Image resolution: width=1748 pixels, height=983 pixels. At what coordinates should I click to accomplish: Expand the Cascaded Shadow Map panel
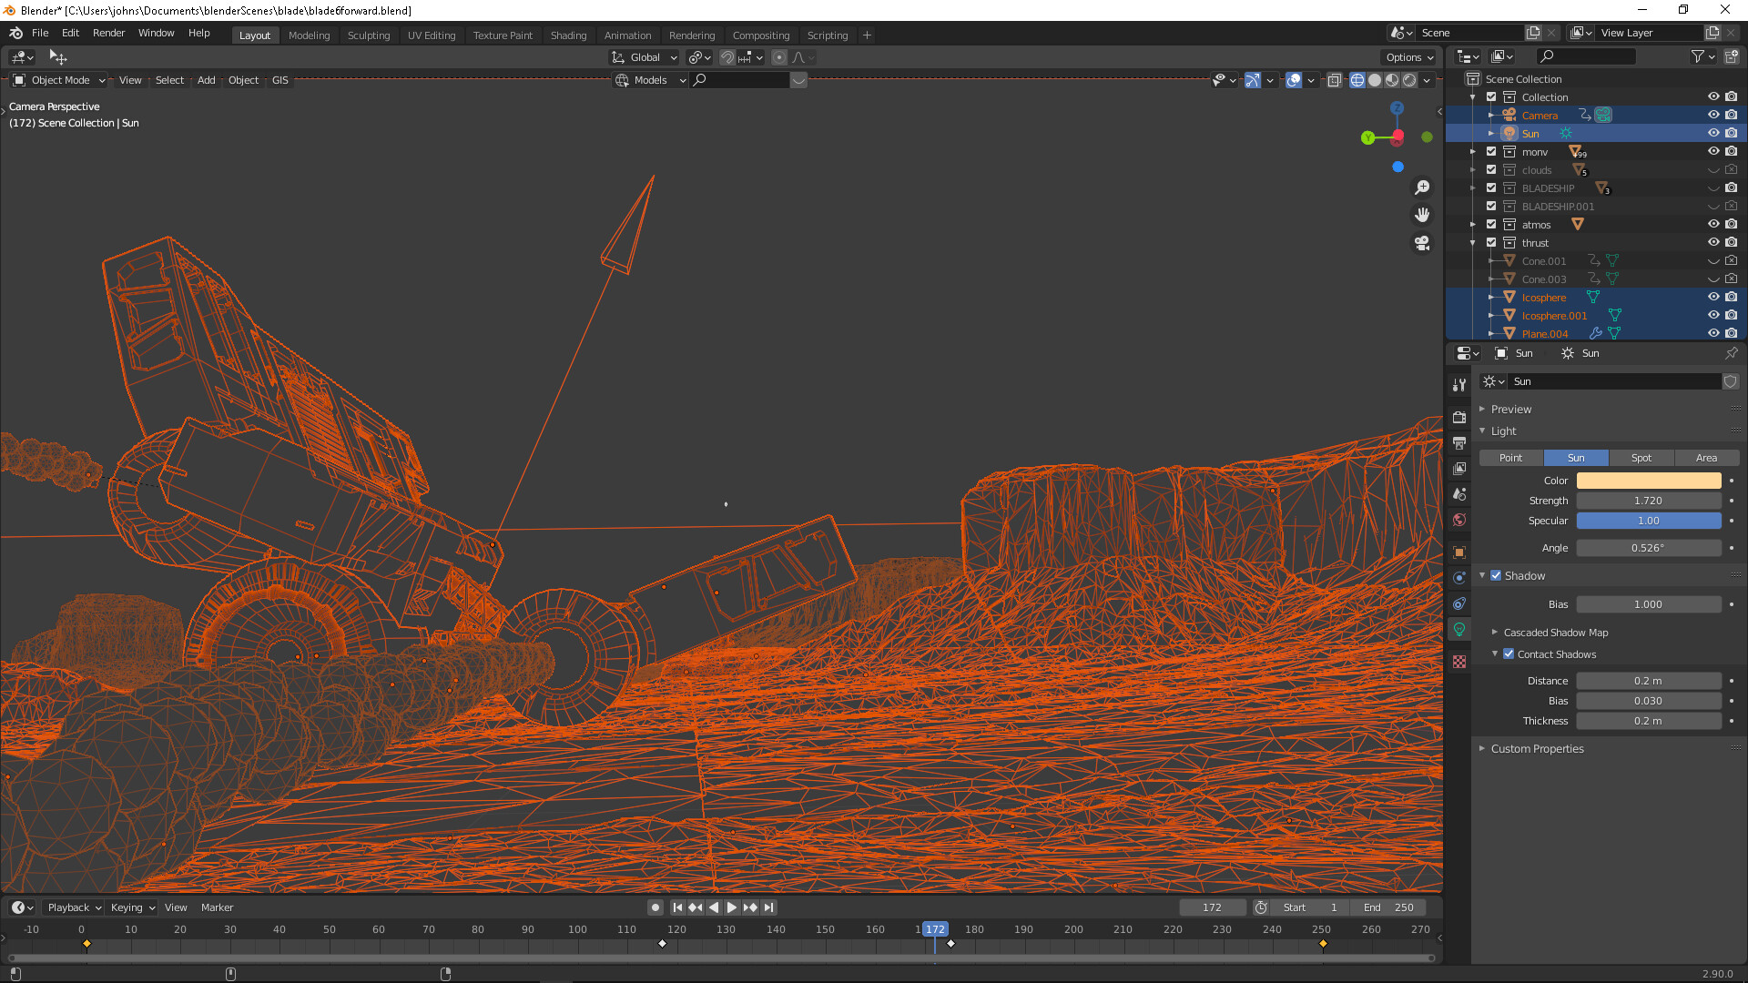pyautogui.click(x=1555, y=633)
